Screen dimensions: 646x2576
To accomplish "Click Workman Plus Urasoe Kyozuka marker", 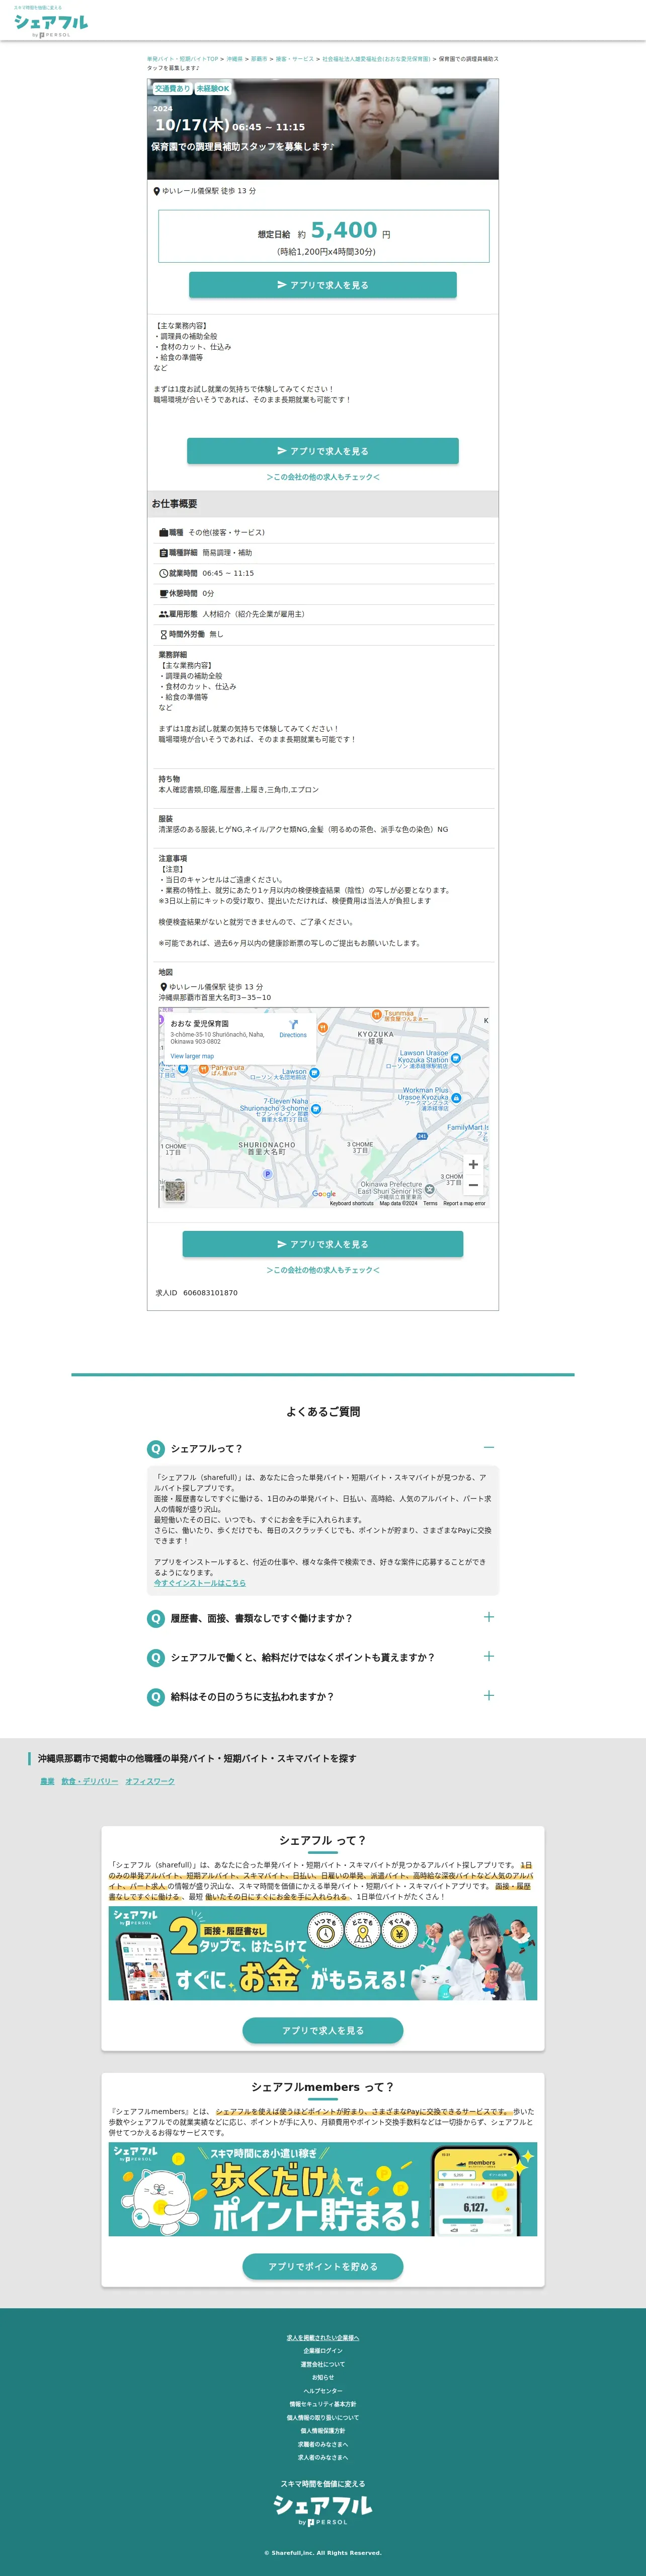I will pos(457,1098).
